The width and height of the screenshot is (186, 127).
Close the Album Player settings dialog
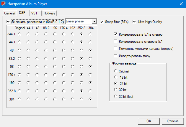(x=181, y=4)
